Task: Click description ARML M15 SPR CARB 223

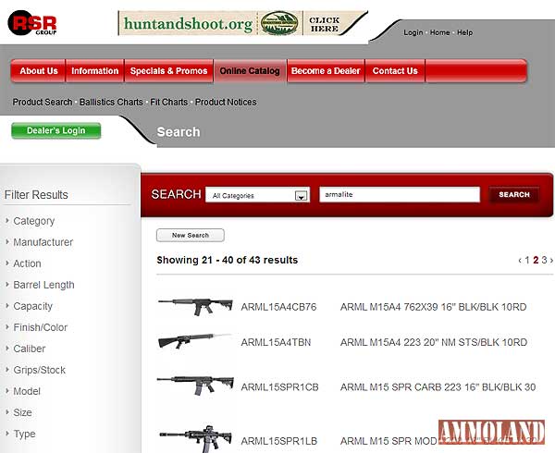Action: pos(438,387)
